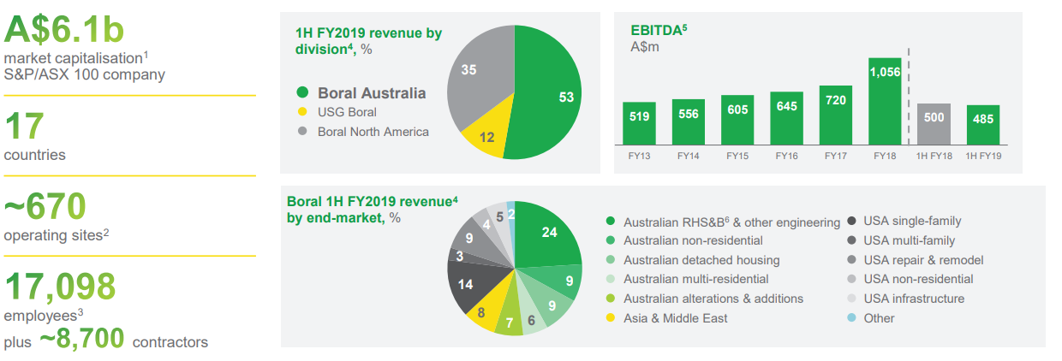The width and height of the screenshot is (1062, 361).
Task: Click the ~8,700 contractors figure
Action: coord(82,338)
